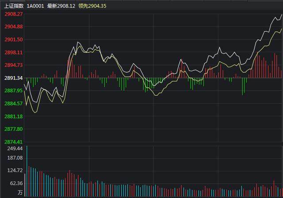Click the 2904.88 price axis label
283x198 pixels.
click(x=14, y=27)
